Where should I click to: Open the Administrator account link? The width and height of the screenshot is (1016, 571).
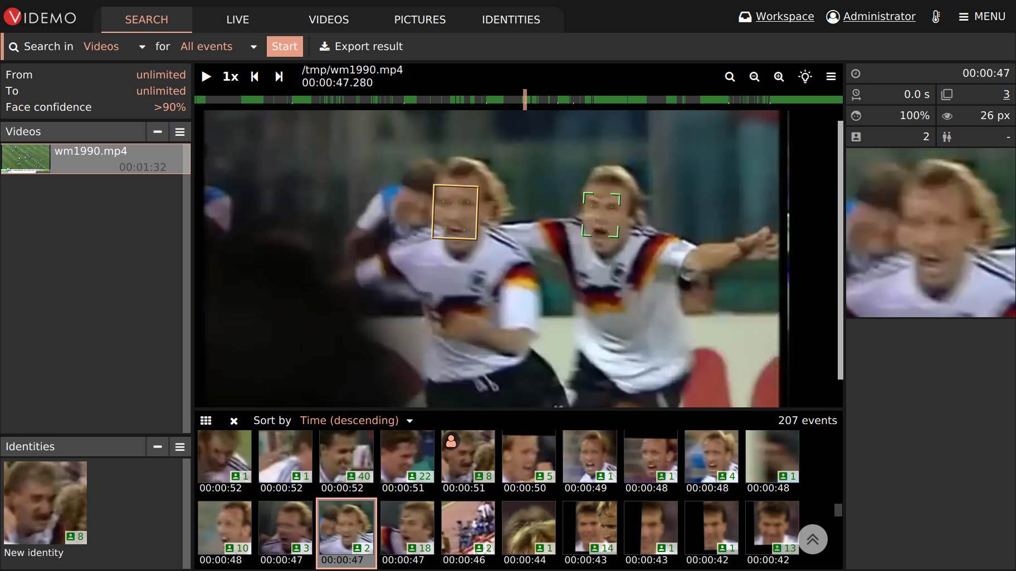(871, 17)
